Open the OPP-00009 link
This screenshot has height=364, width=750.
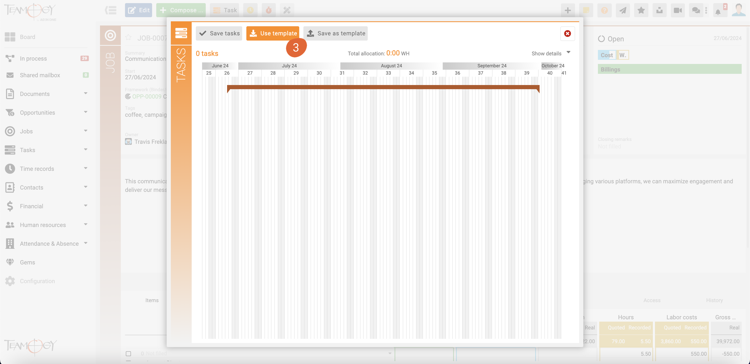point(146,96)
